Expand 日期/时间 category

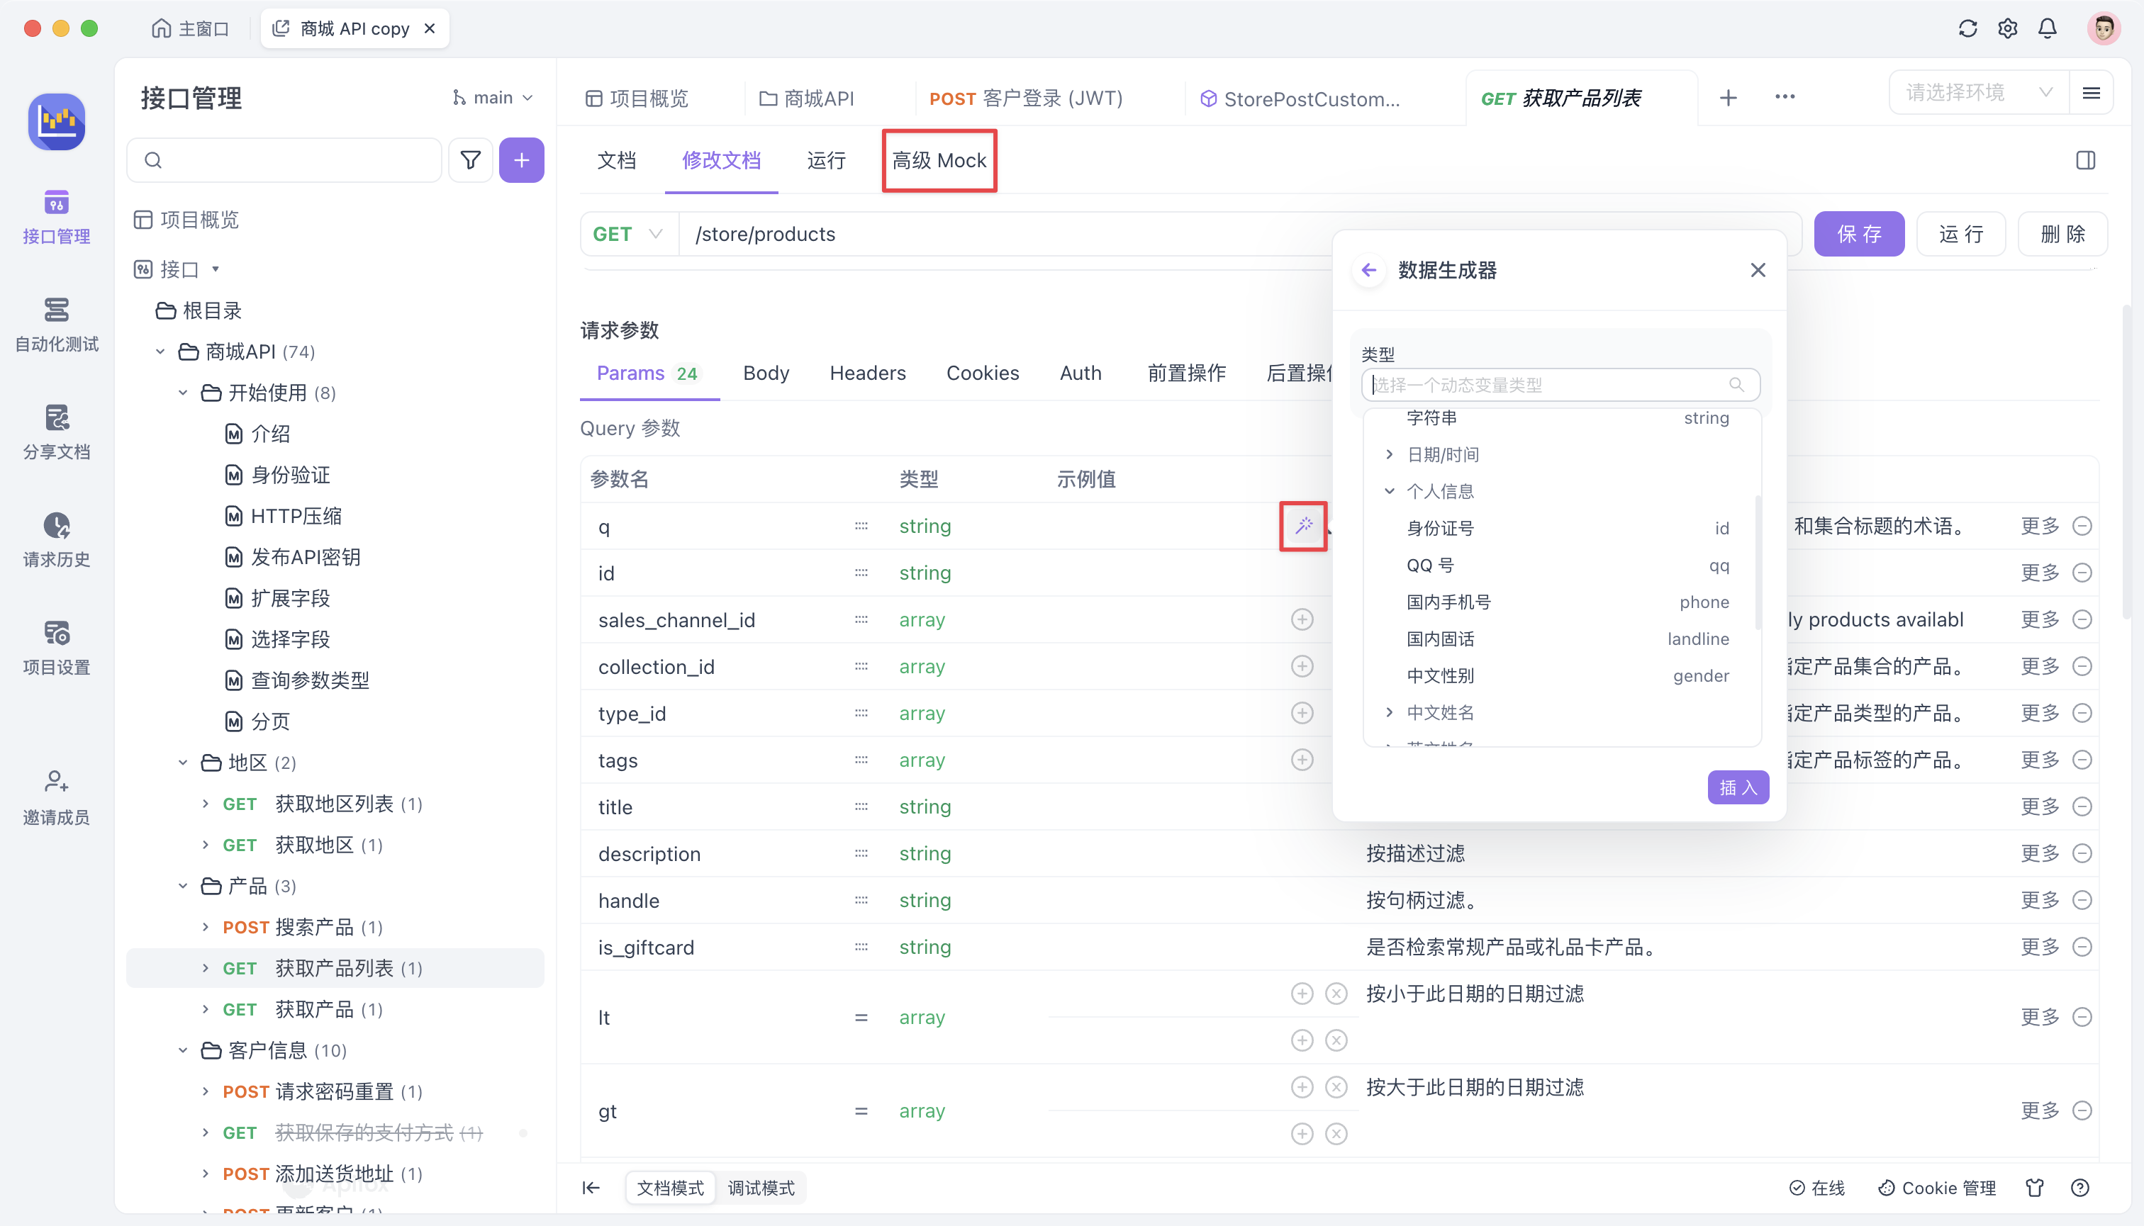[1388, 455]
